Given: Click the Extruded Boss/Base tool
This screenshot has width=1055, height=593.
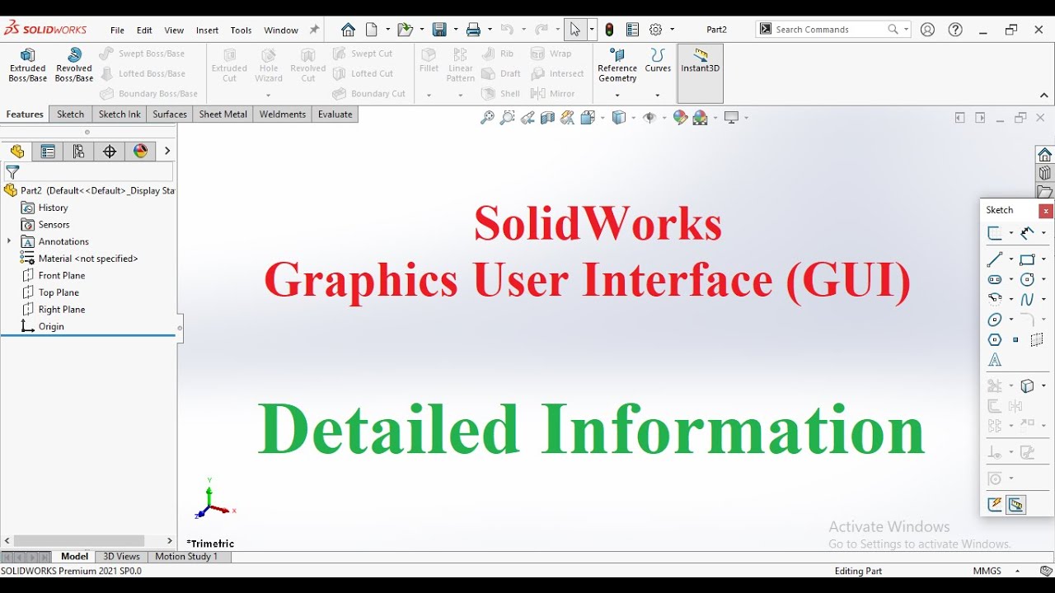Looking at the screenshot, I should [x=27, y=65].
